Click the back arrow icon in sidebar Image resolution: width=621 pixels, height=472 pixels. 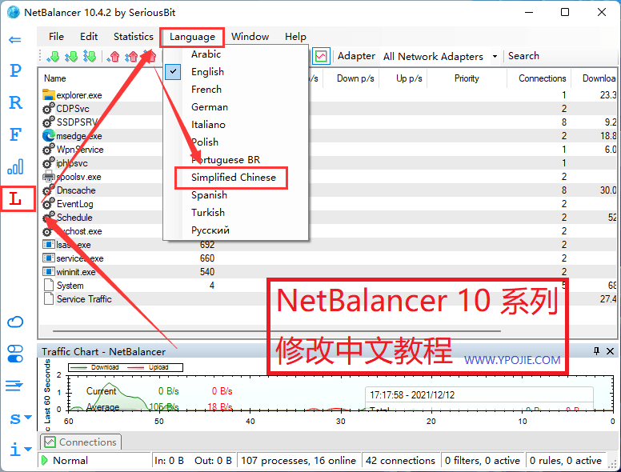(15, 39)
